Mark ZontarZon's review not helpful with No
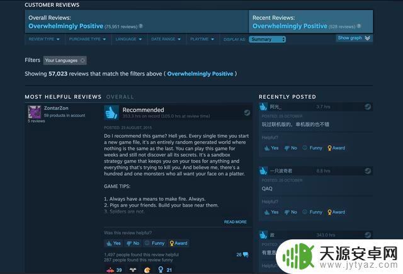The width and height of the screenshot is (403, 274). click(133, 243)
